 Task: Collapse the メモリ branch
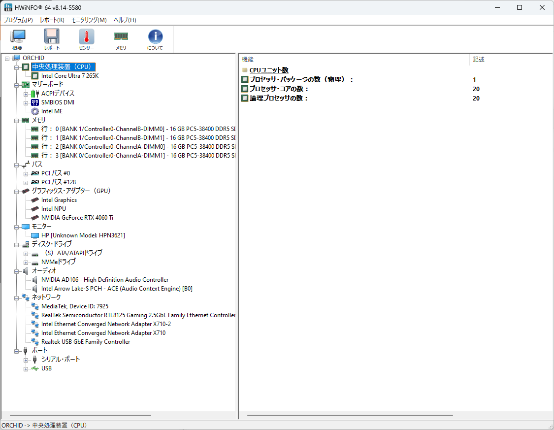point(16,121)
